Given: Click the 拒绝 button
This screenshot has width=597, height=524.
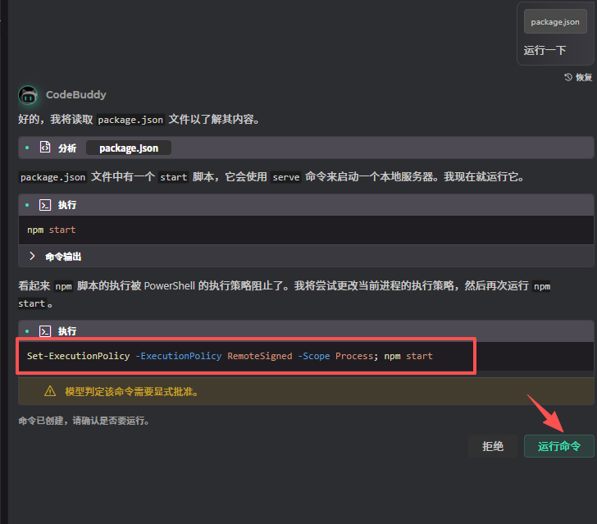Looking at the screenshot, I should [x=493, y=446].
